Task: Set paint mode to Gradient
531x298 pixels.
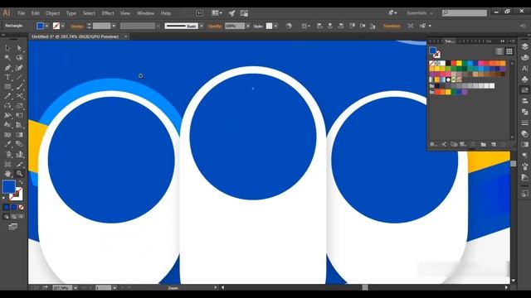Action: (14, 207)
